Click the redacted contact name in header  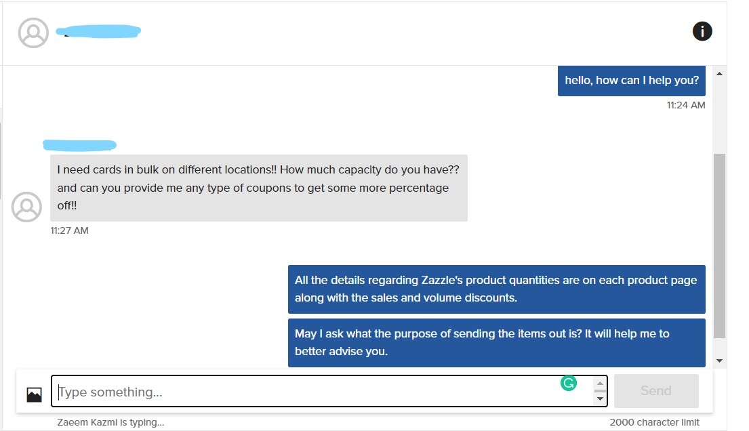pos(98,32)
